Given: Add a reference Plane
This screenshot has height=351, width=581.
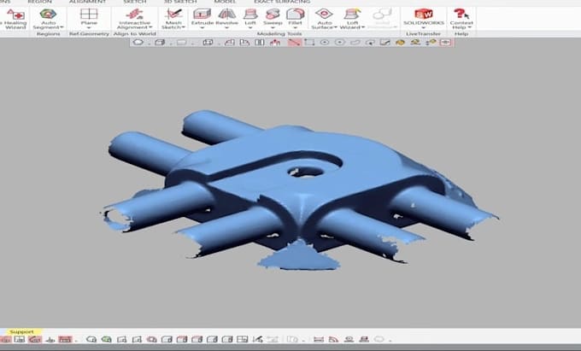Looking at the screenshot, I should 89,19.
